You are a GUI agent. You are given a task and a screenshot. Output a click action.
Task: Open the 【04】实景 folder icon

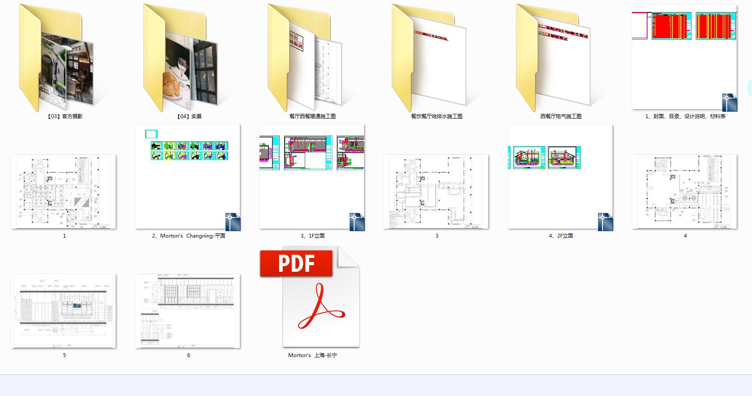click(x=180, y=58)
